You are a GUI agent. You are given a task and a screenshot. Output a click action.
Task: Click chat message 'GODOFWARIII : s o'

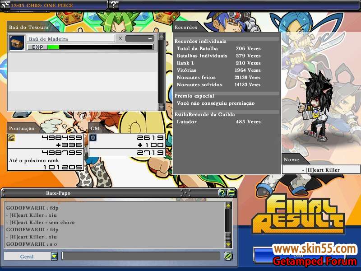point(32,244)
